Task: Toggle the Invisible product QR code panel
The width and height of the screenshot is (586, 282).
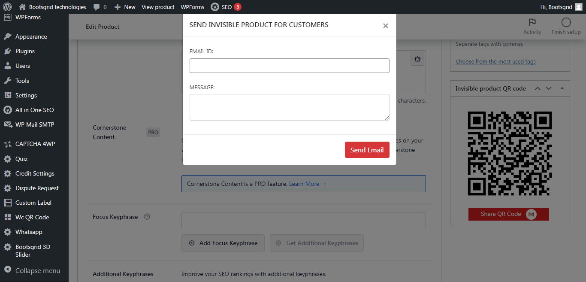Action: (x=562, y=88)
